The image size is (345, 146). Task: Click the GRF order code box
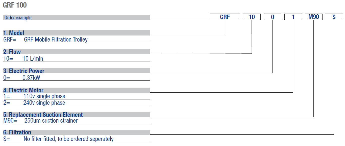point(225,17)
